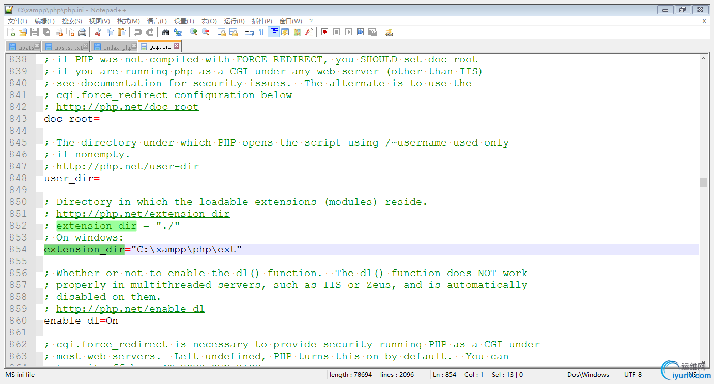Open the 插件(P) menu
The height and width of the screenshot is (384, 714).
tap(262, 21)
